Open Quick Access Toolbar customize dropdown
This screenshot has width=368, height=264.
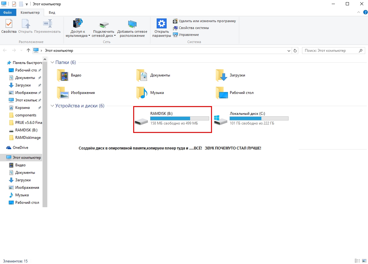(x=27, y=4)
